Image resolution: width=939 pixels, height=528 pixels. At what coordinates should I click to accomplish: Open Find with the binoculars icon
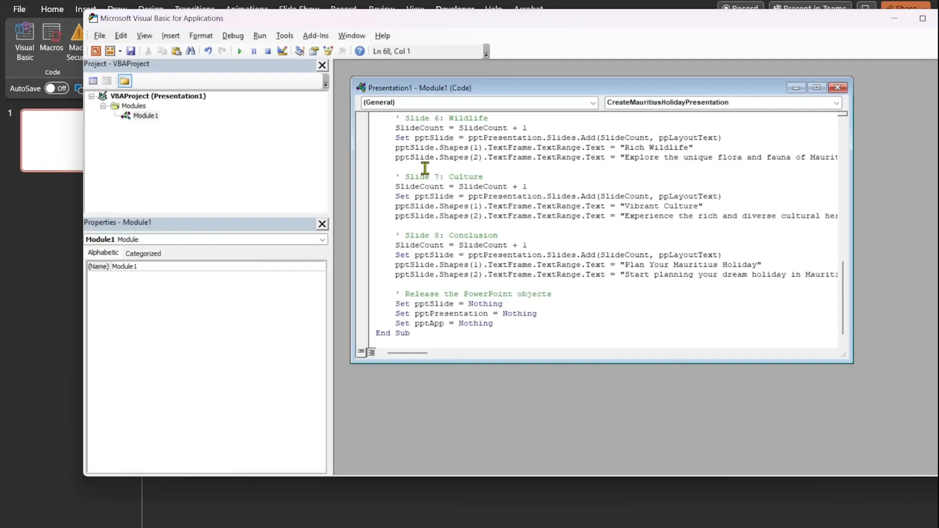tap(191, 51)
